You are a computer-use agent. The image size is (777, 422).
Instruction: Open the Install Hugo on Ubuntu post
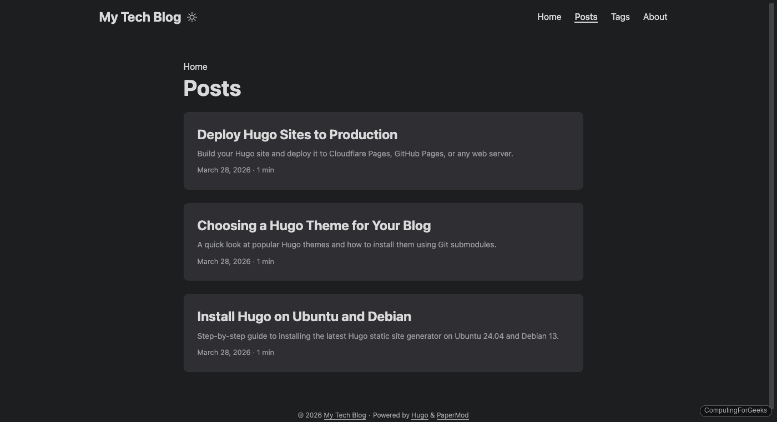304,316
